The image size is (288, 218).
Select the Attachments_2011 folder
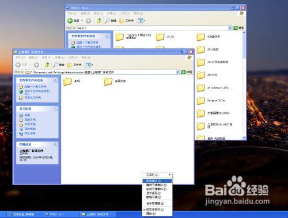pyautogui.click(x=201, y=88)
